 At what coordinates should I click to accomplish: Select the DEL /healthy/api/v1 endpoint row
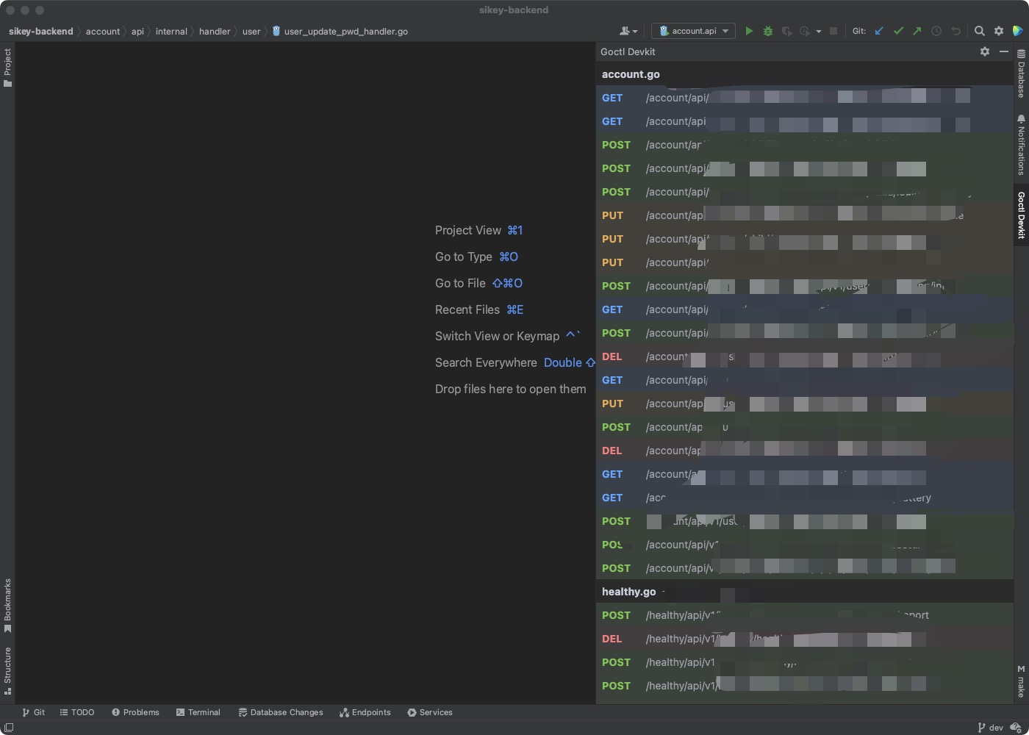804,639
